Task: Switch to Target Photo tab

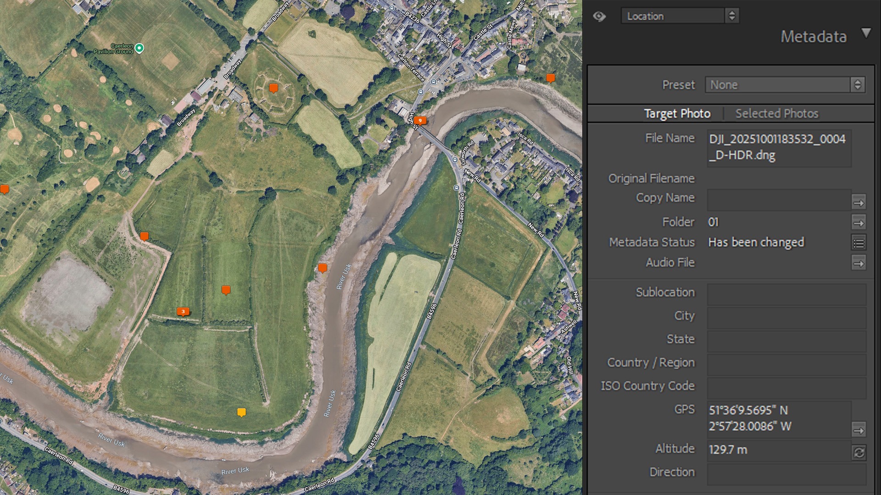Action: pyautogui.click(x=677, y=114)
